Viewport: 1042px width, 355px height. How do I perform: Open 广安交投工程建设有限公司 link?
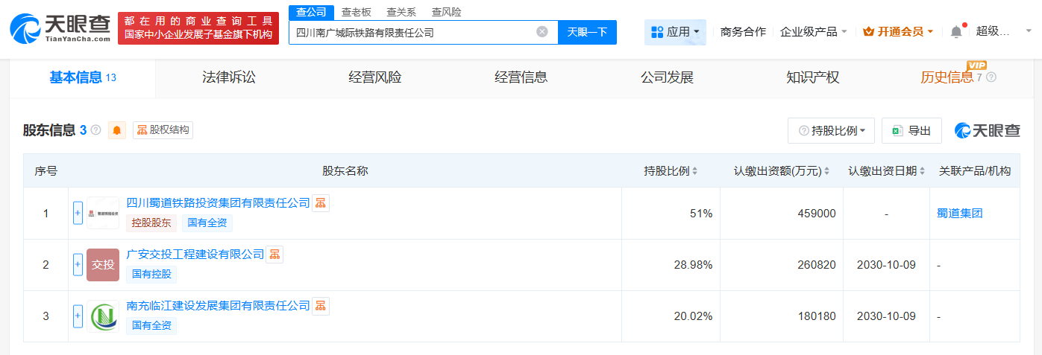(x=195, y=255)
